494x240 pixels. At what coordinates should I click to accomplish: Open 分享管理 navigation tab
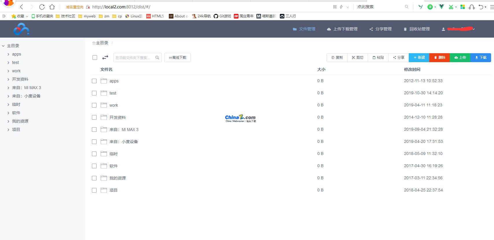pyautogui.click(x=381, y=29)
